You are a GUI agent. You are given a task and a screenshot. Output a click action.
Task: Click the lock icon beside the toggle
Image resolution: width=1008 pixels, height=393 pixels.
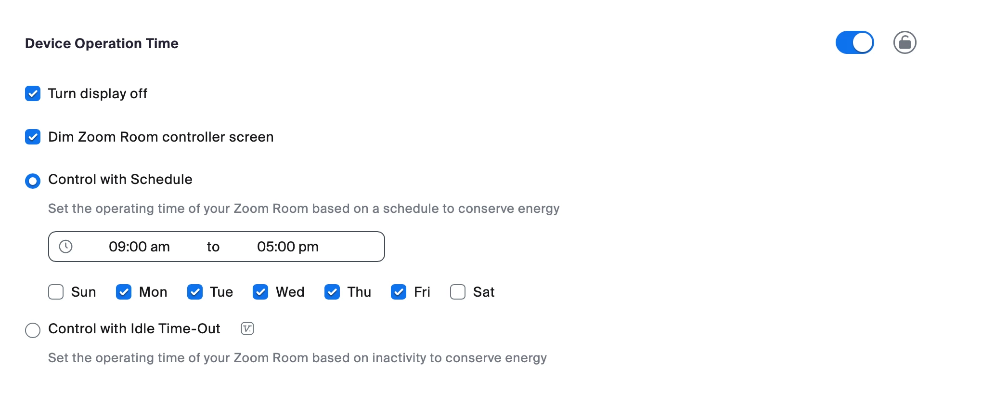(905, 43)
